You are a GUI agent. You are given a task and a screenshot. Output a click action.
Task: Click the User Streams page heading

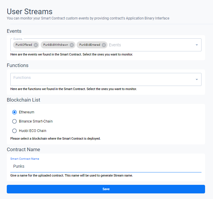[x=29, y=12]
